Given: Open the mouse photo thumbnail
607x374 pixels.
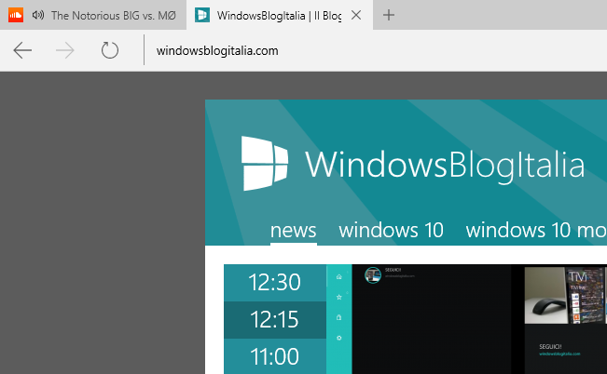Looking at the screenshot, I should tap(545, 296).
